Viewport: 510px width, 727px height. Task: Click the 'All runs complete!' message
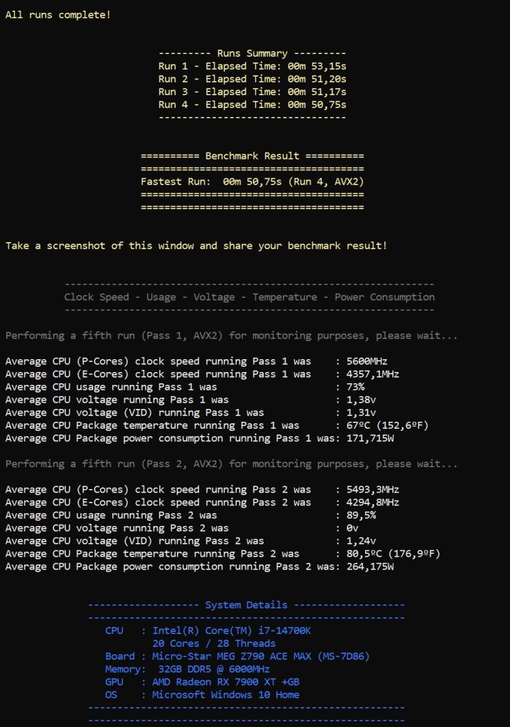coord(58,15)
